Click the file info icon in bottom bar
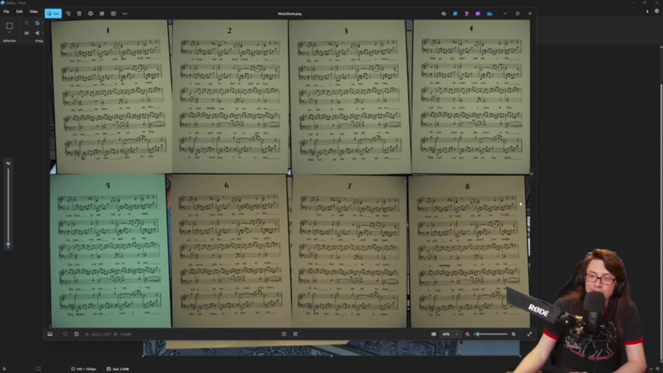663x373 pixels. 76,334
